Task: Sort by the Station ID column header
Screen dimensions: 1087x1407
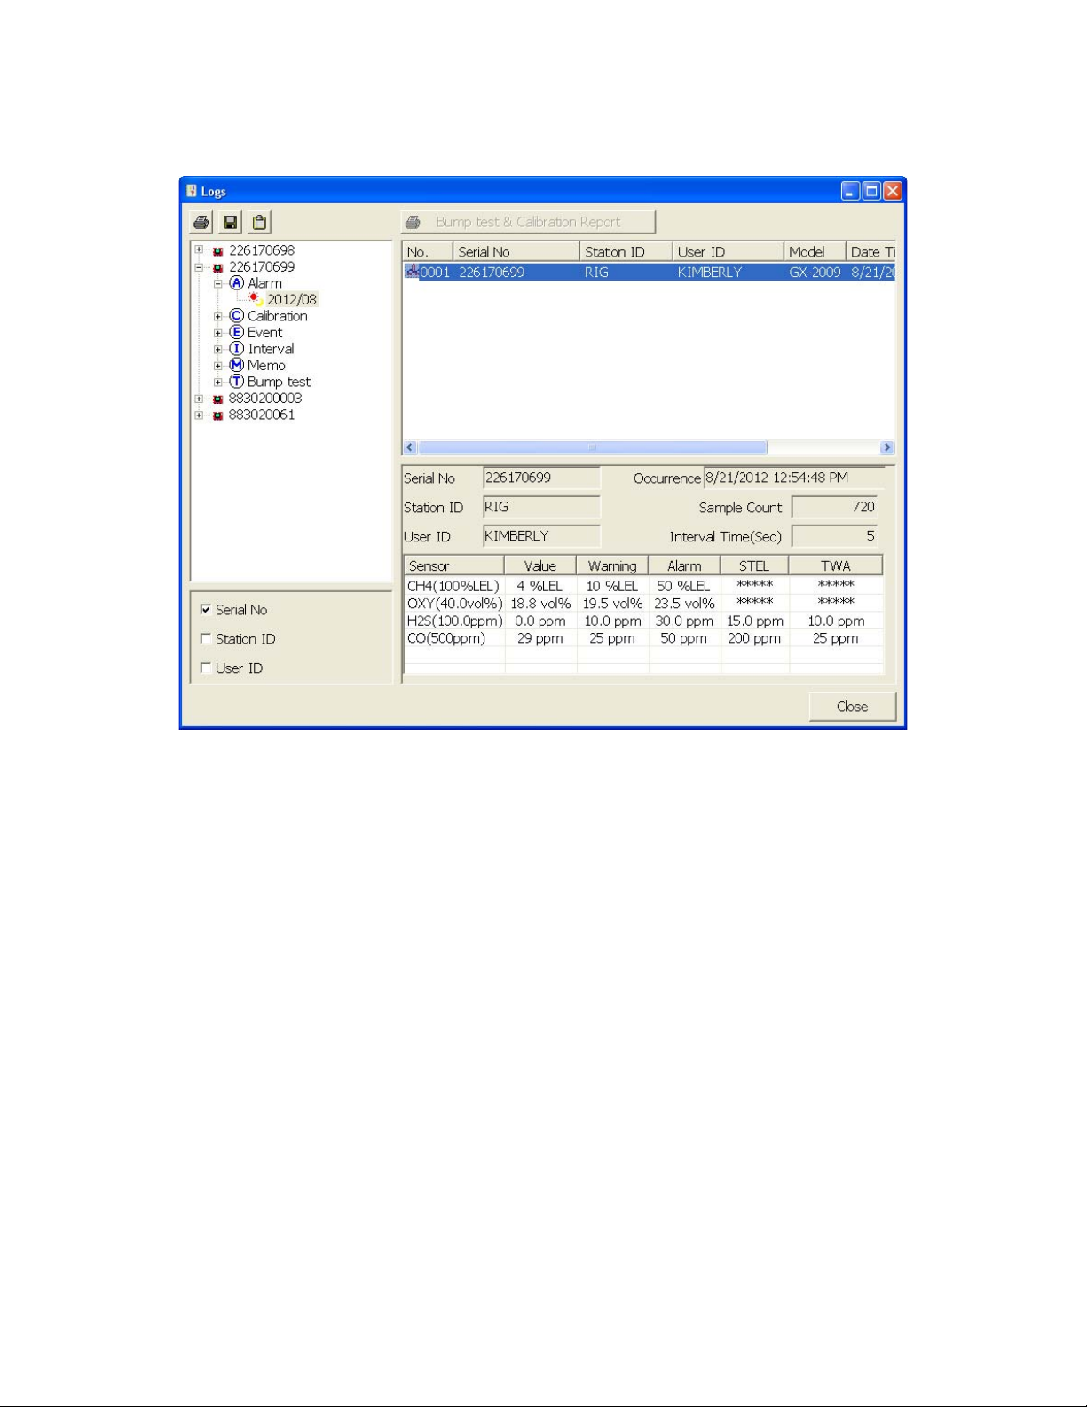Action: pos(626,252)
